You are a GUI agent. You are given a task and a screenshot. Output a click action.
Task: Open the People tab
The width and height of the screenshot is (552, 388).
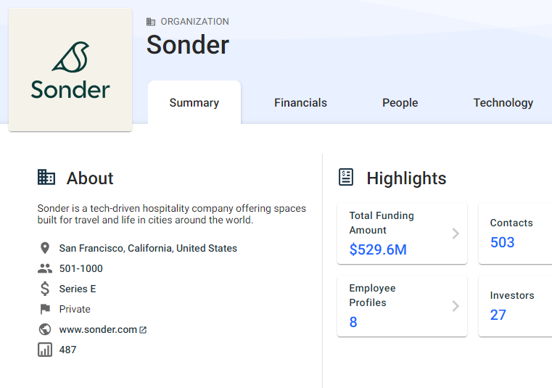400,103
